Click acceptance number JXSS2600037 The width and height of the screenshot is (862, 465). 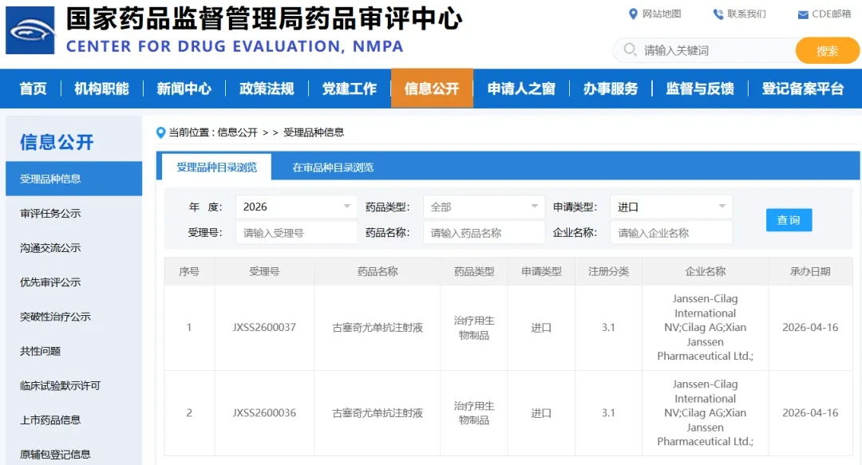click(264, 328)
